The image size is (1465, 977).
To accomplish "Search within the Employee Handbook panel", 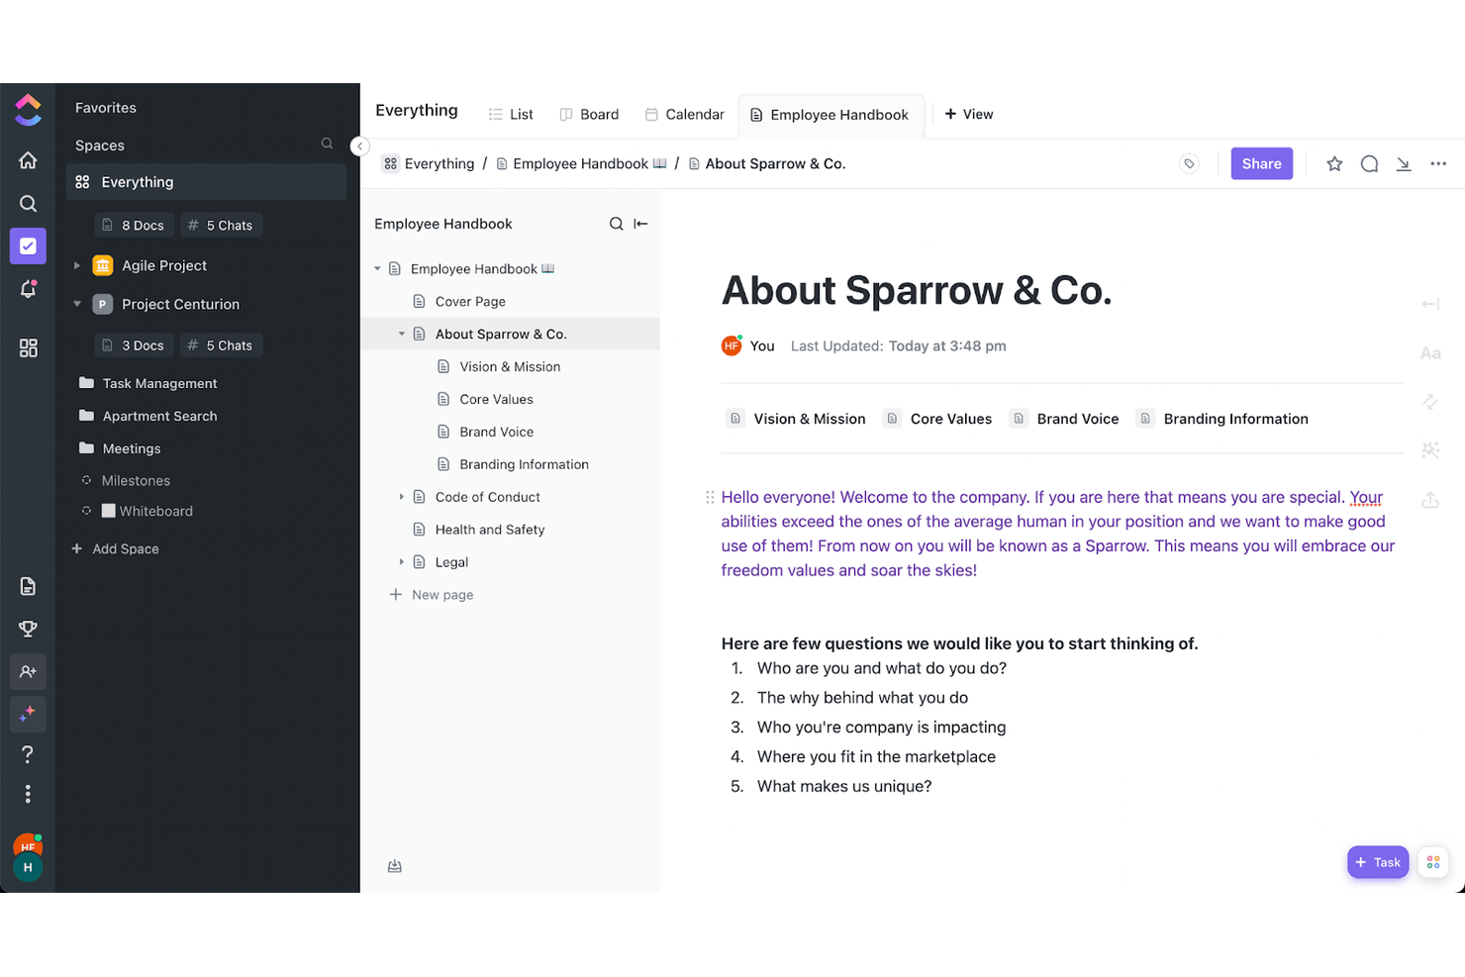I will point(616,224).
